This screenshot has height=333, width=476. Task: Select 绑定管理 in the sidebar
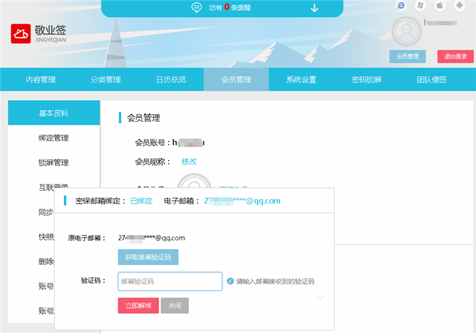coord(54,138)
